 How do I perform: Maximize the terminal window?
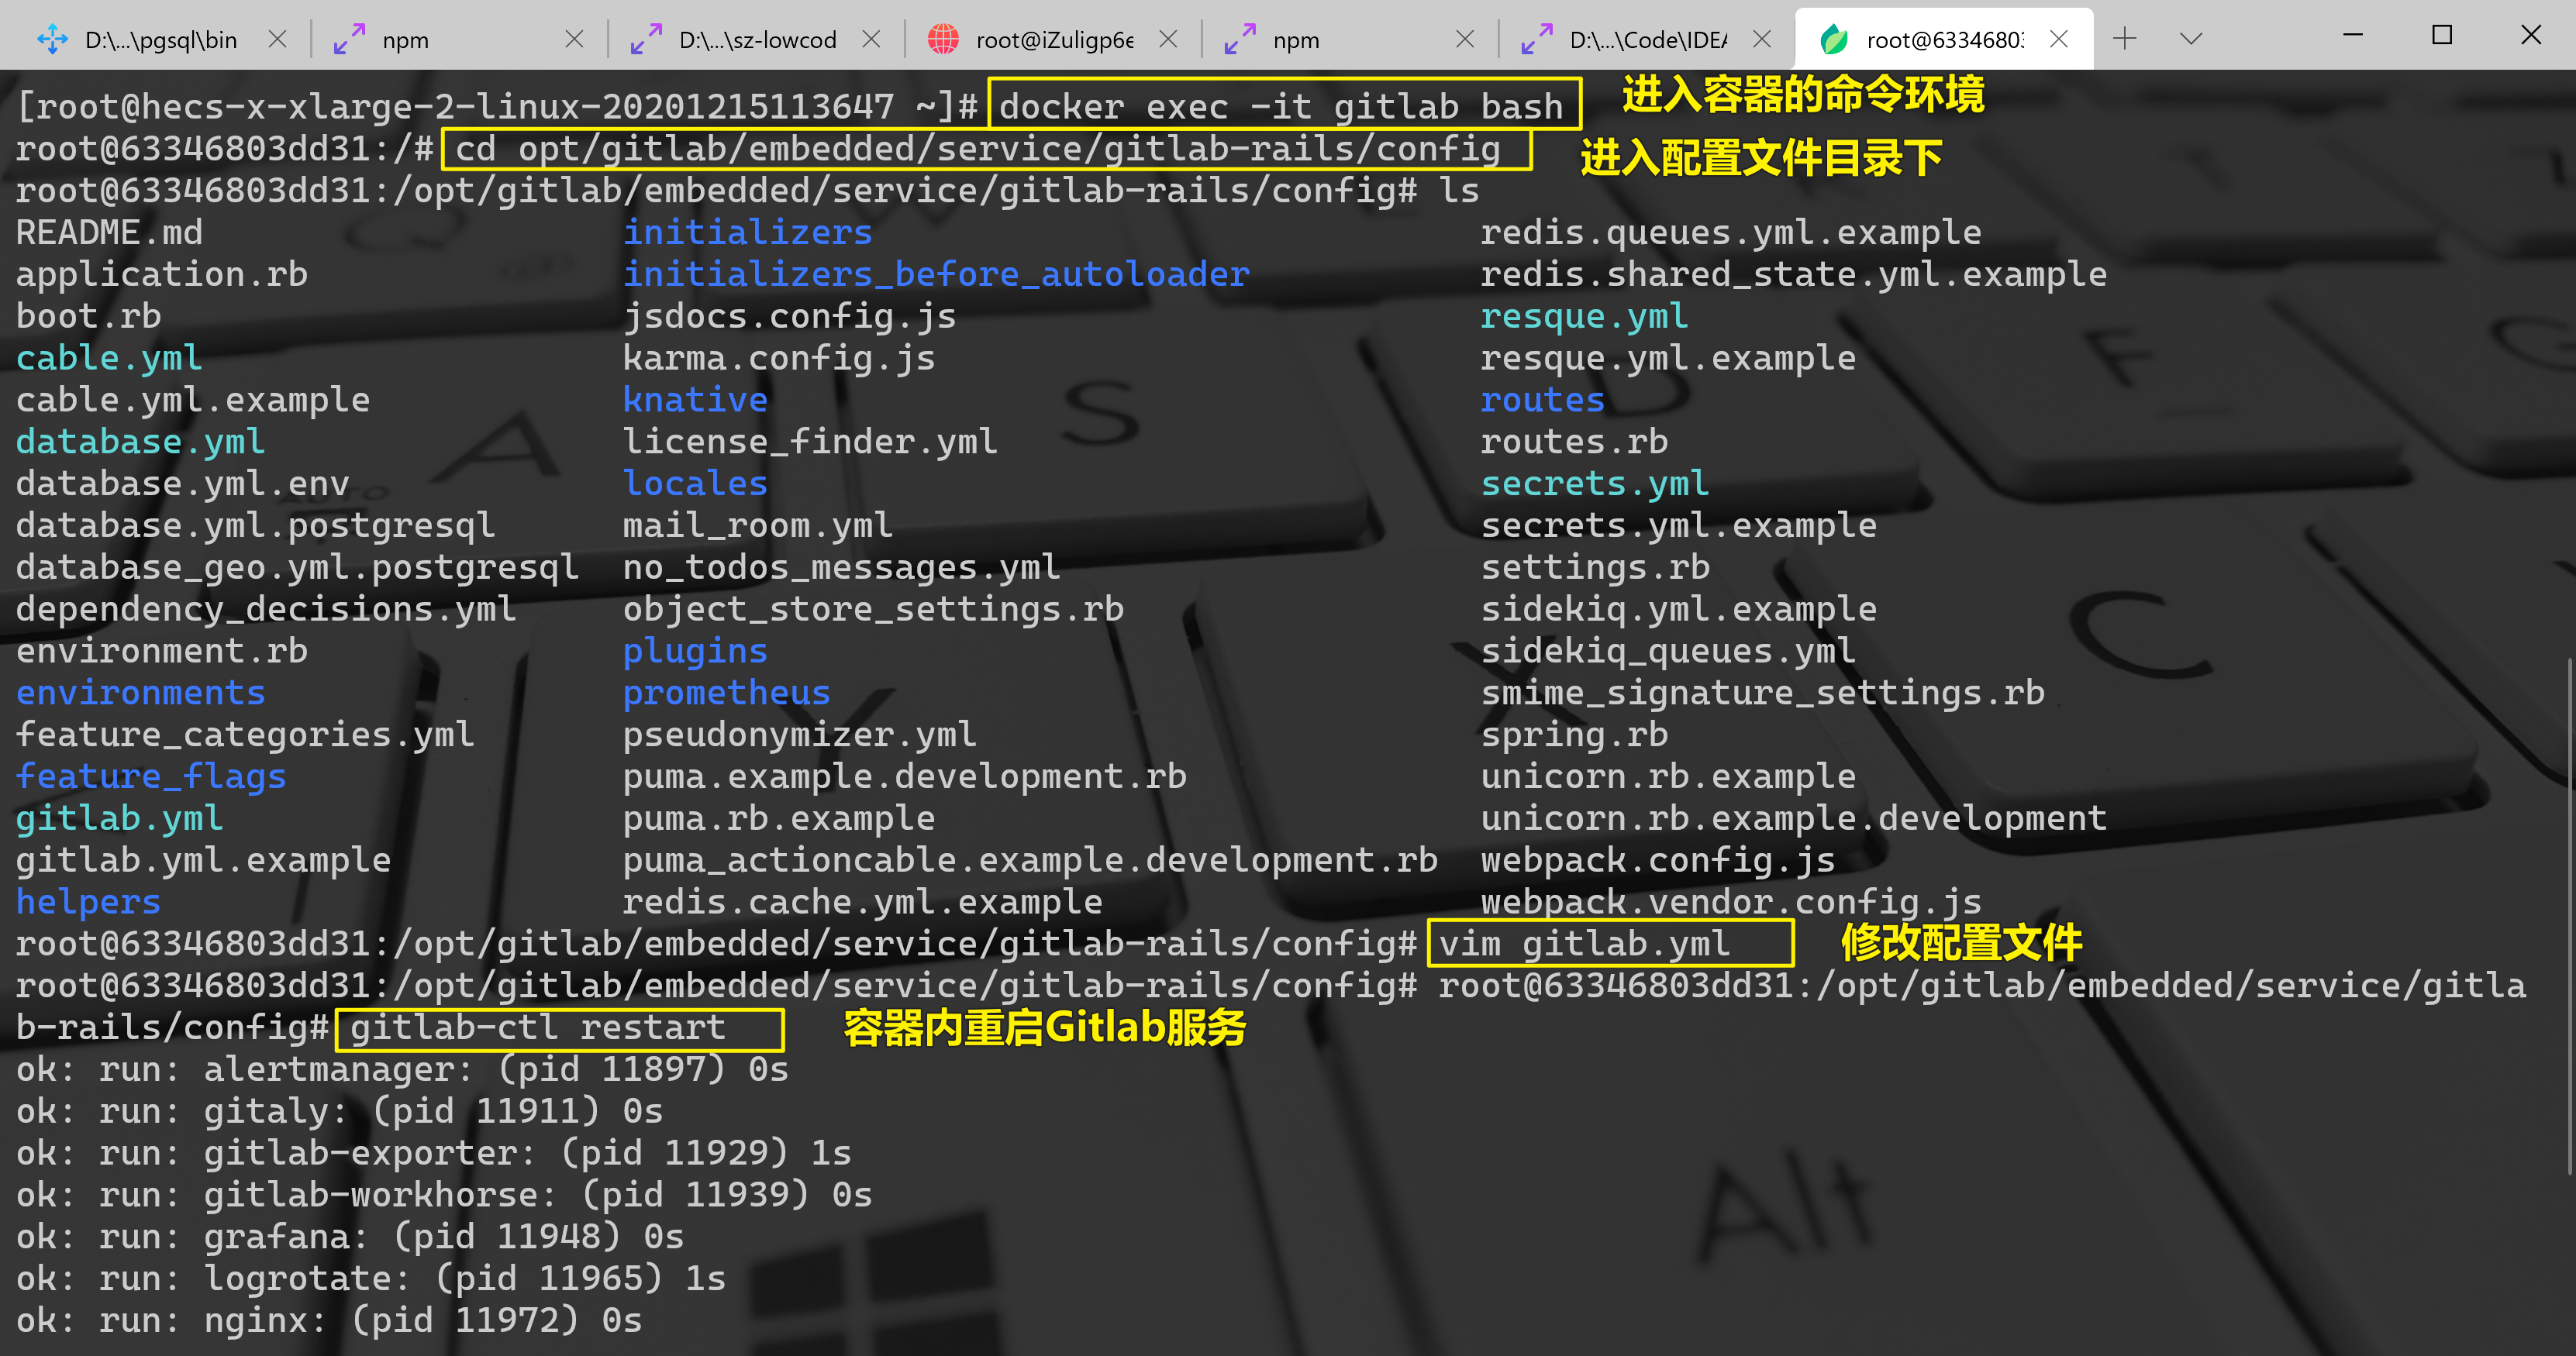point(2442,36)
